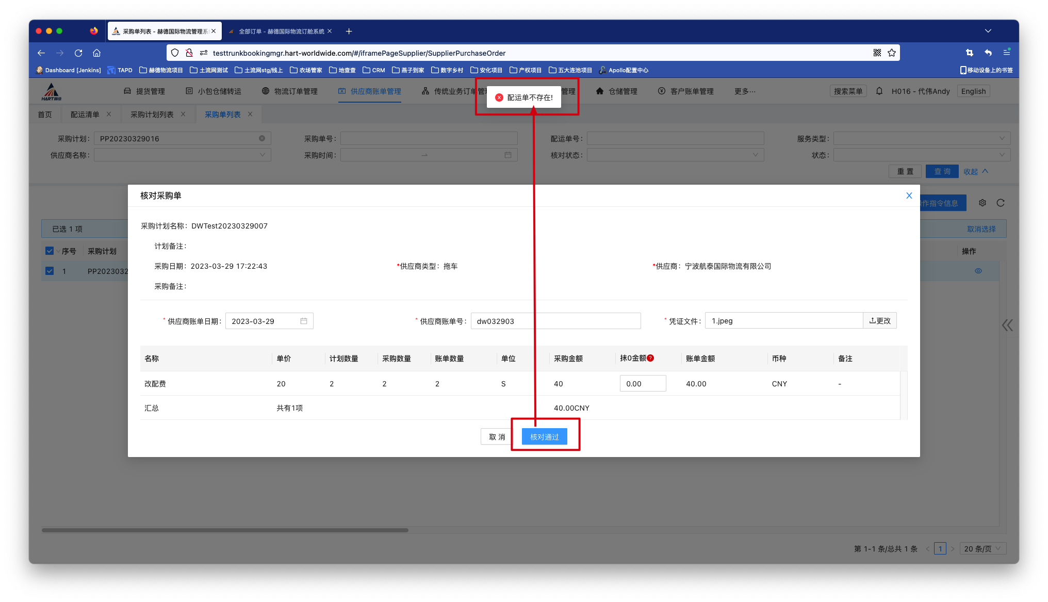Screen dimensions: 1048x602
Task: Open the 客户账单管理 menu
Action: tap(691, 91)
